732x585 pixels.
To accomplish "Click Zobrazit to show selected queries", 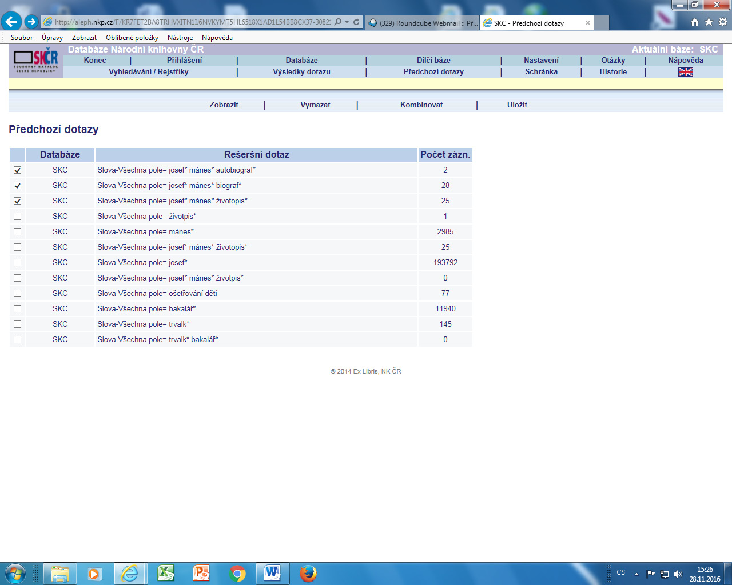I will pos(224,105).
